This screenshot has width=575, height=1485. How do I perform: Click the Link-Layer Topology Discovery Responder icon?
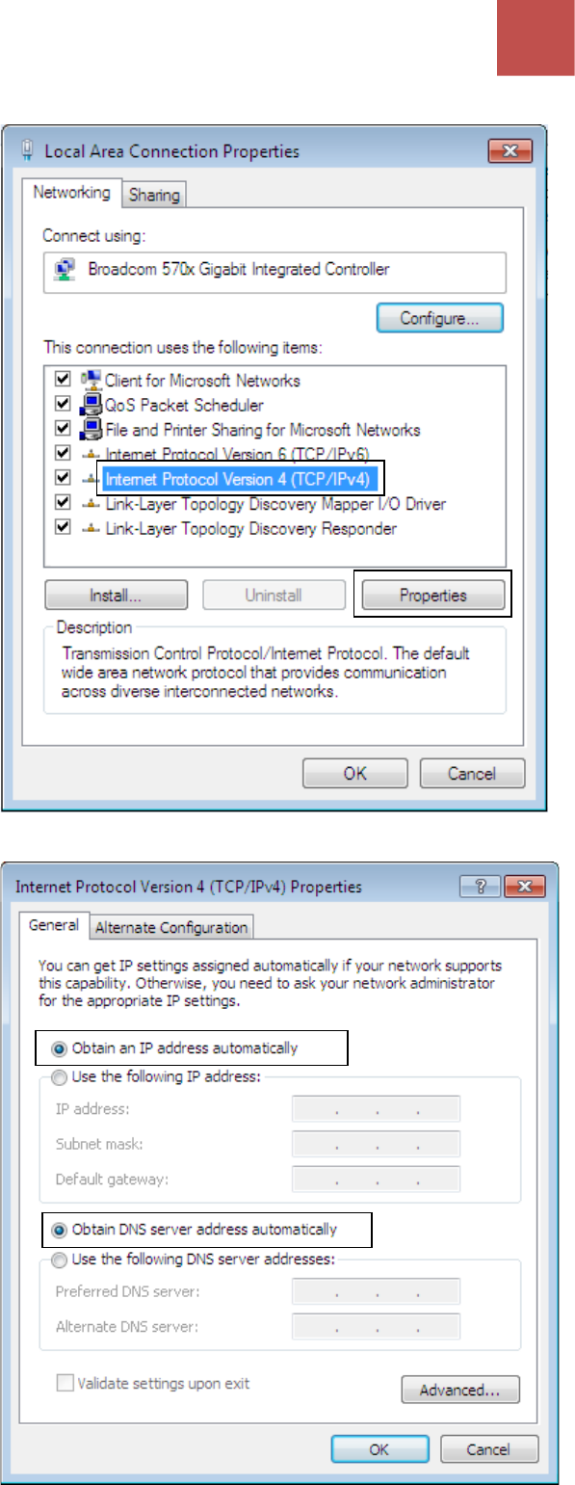92,527
